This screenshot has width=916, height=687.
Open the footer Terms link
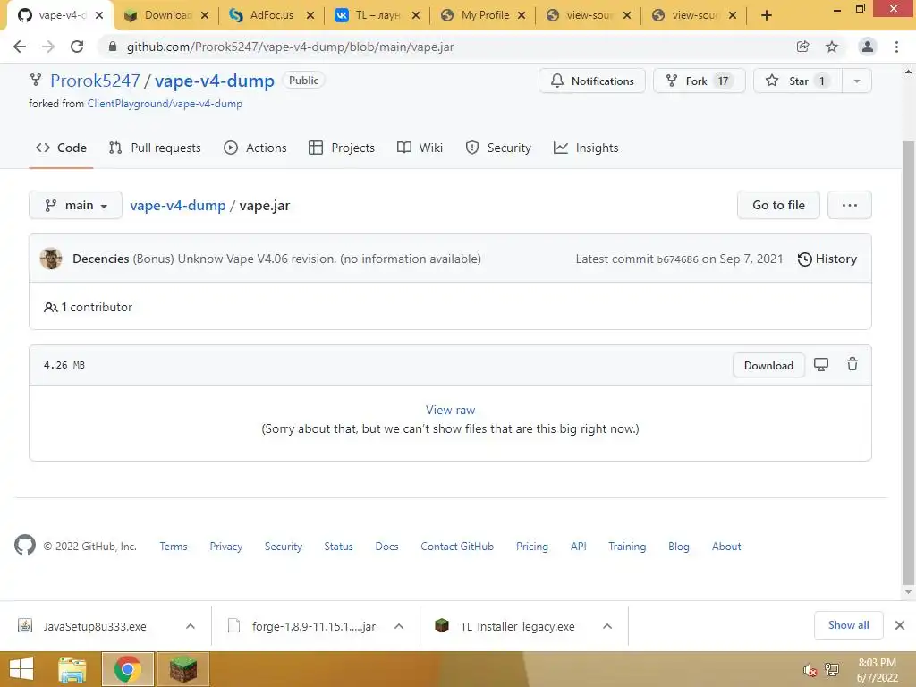(174, 547)
